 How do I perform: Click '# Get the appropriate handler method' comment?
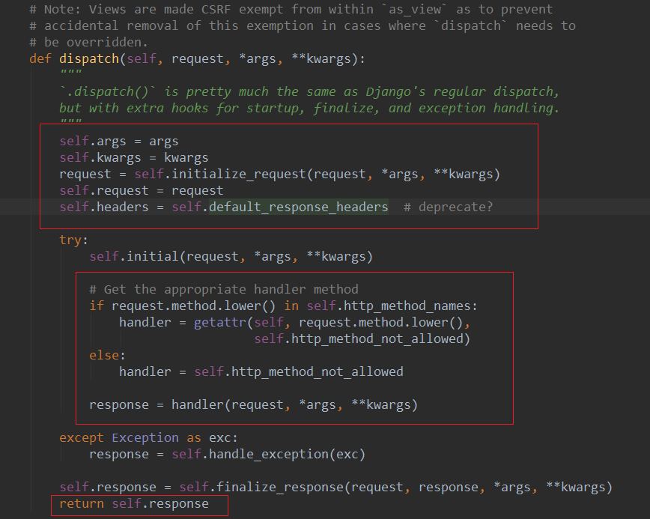pyautogui.click(x=223, y=289)
